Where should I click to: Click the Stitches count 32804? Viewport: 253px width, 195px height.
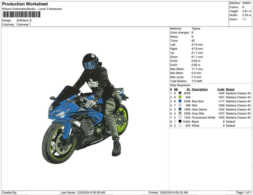pos(246,3)
